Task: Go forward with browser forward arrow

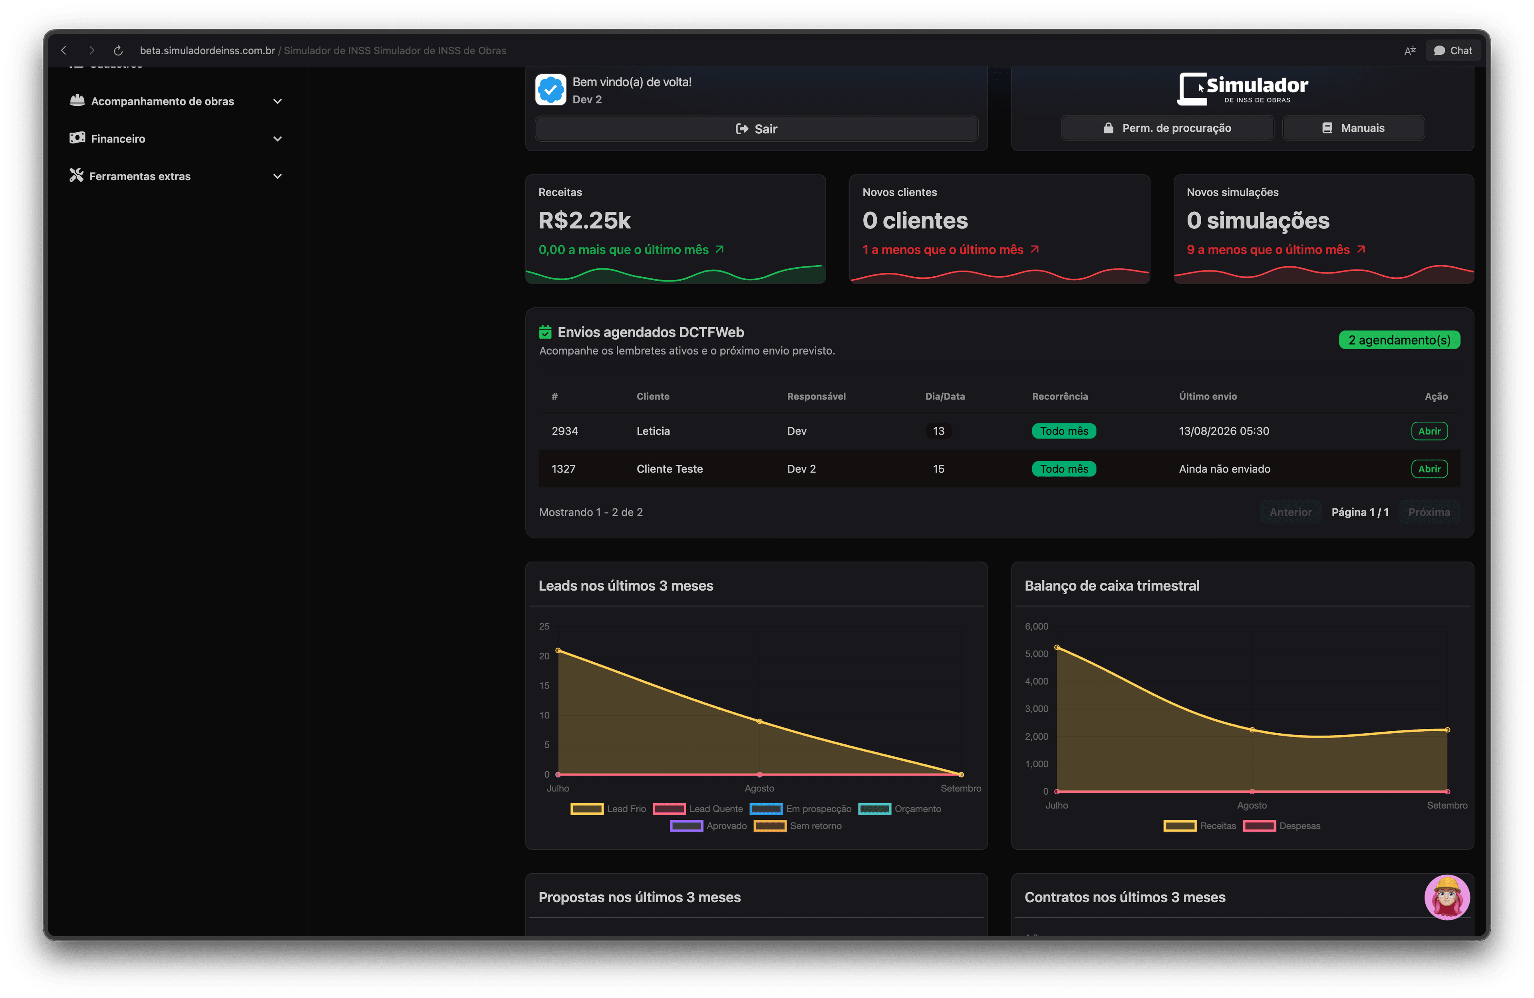Action: coord(91,50)
